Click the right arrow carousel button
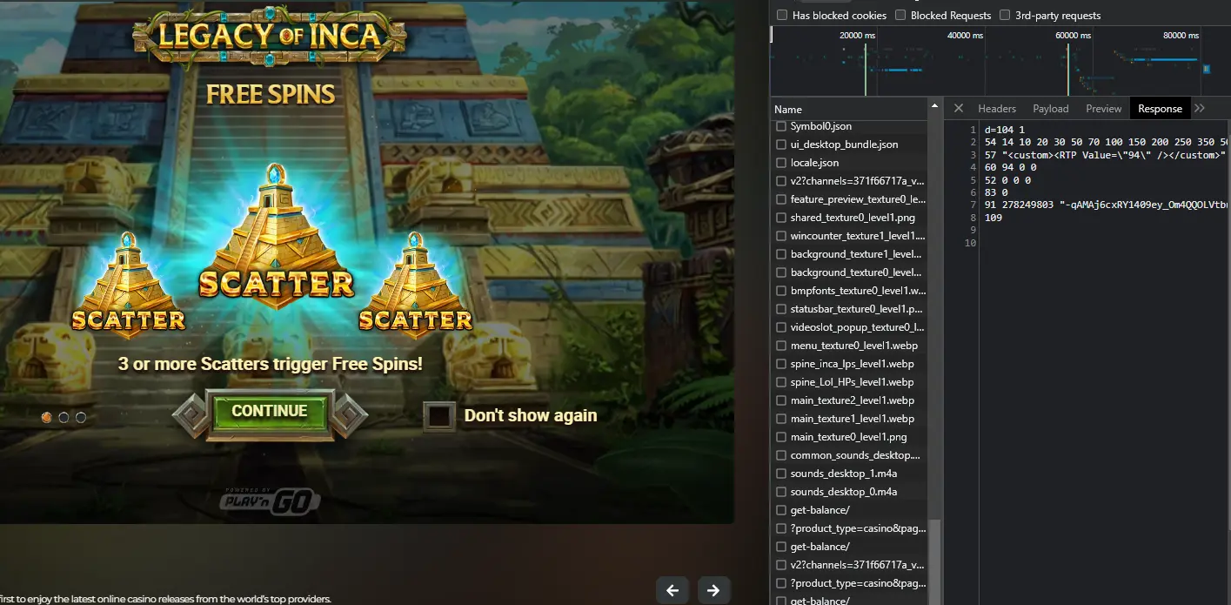Screen dimensions: 1231x605 (713, 590)
